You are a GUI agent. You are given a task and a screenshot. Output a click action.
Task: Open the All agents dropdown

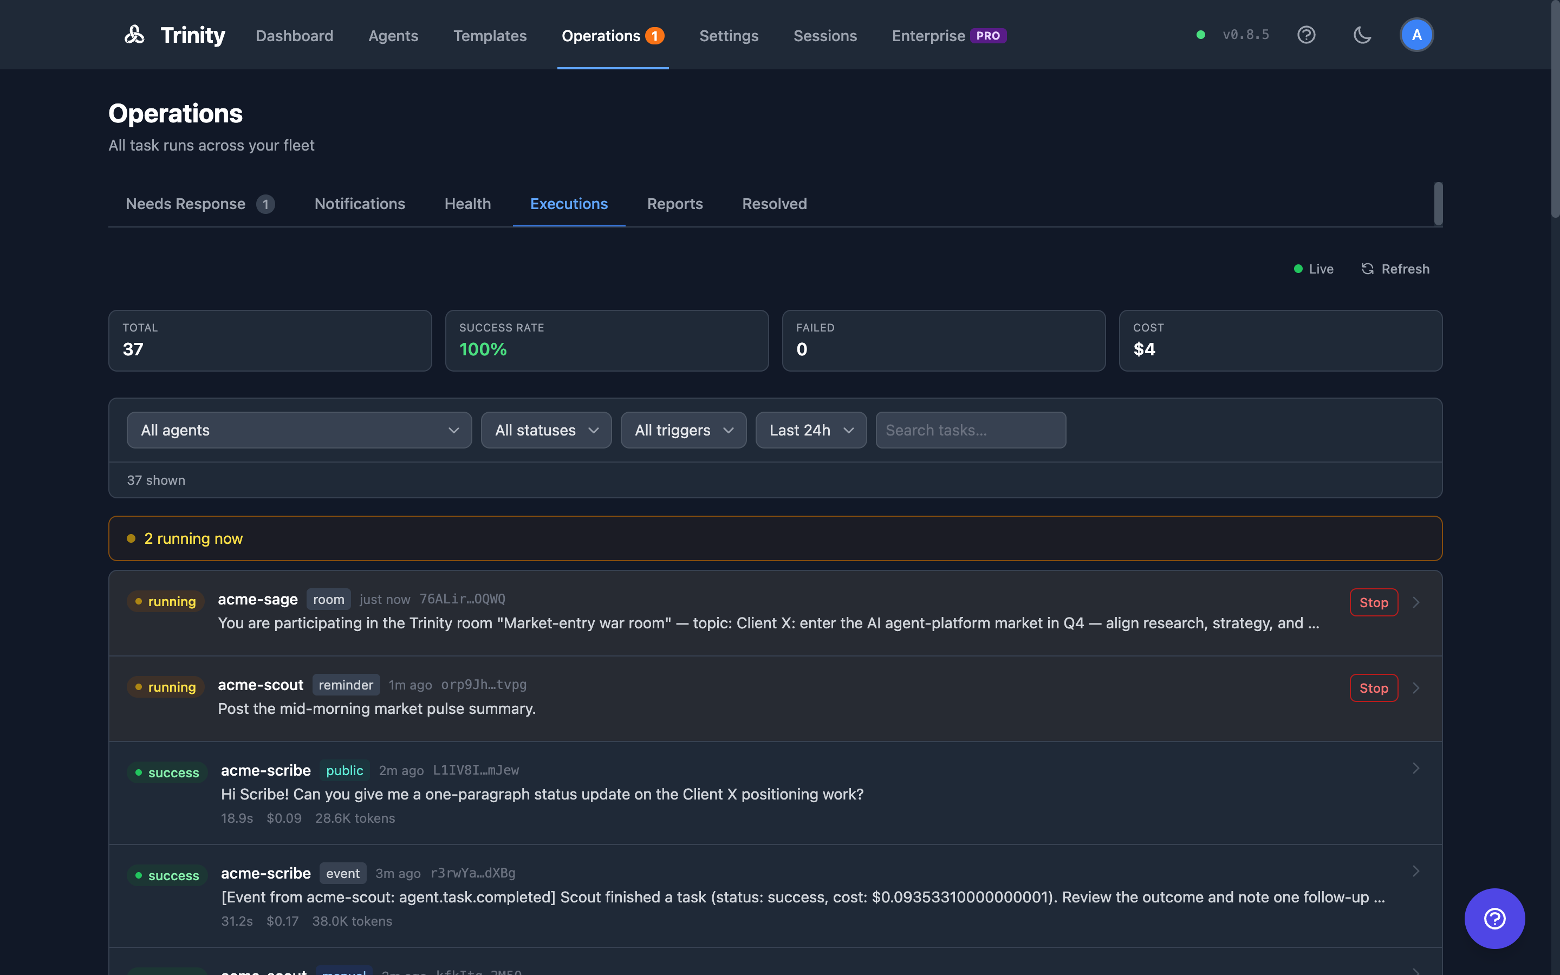point(299,430)
